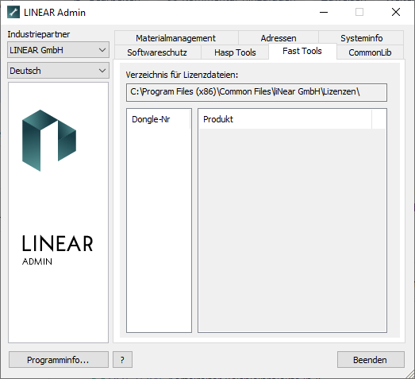The height and width of the screenshot is (379, 415).
Task: Expand the Industriepartner LINEAR GmbH dropdown
Action: [x=58, y=50]
